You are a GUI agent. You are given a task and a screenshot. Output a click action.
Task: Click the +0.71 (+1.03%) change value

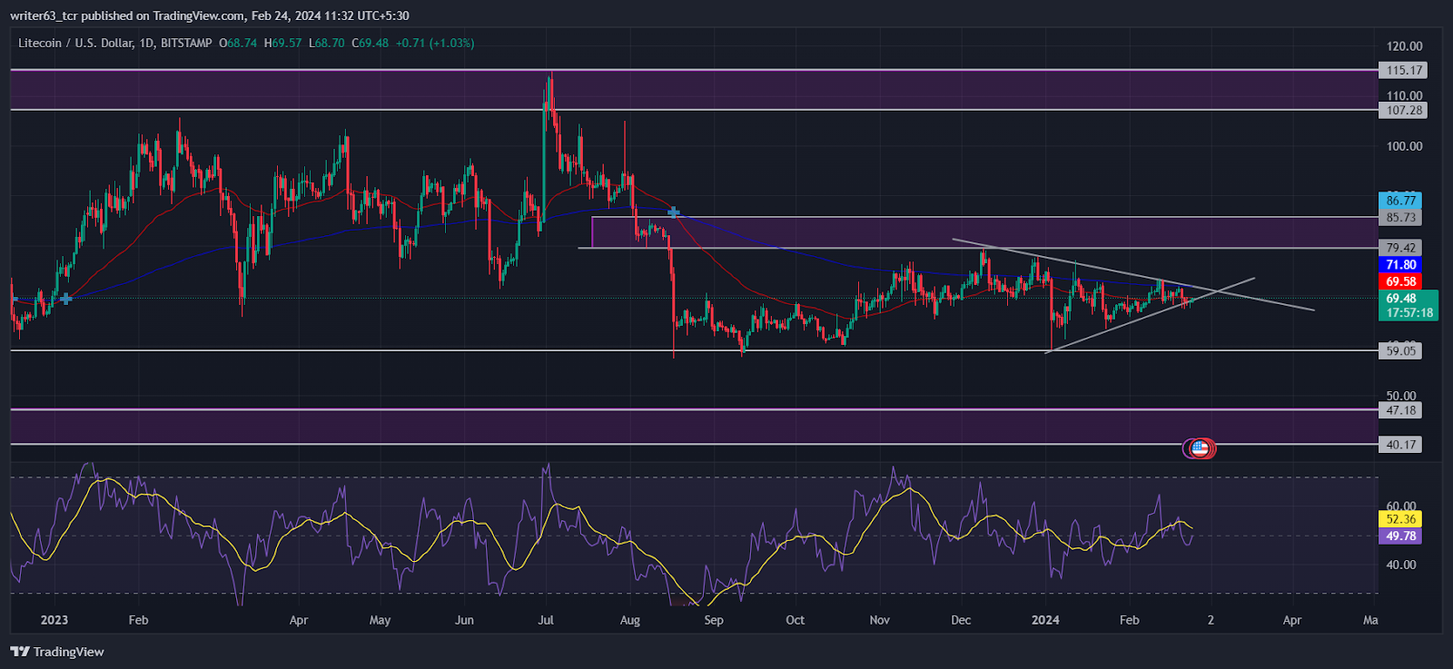pos(434,43)
